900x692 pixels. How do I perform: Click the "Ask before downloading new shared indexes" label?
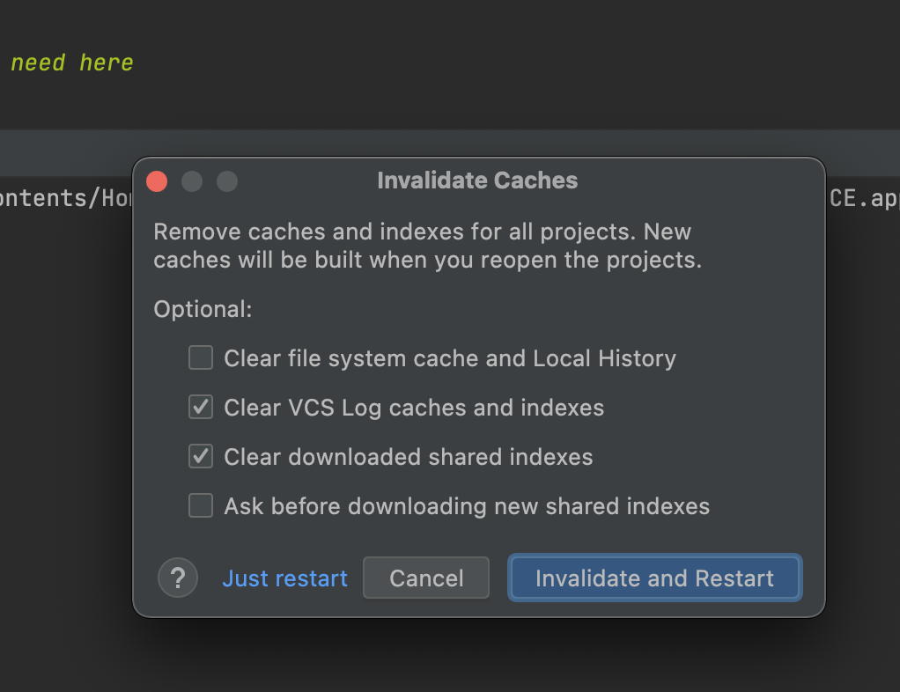(x=467, y=506)
